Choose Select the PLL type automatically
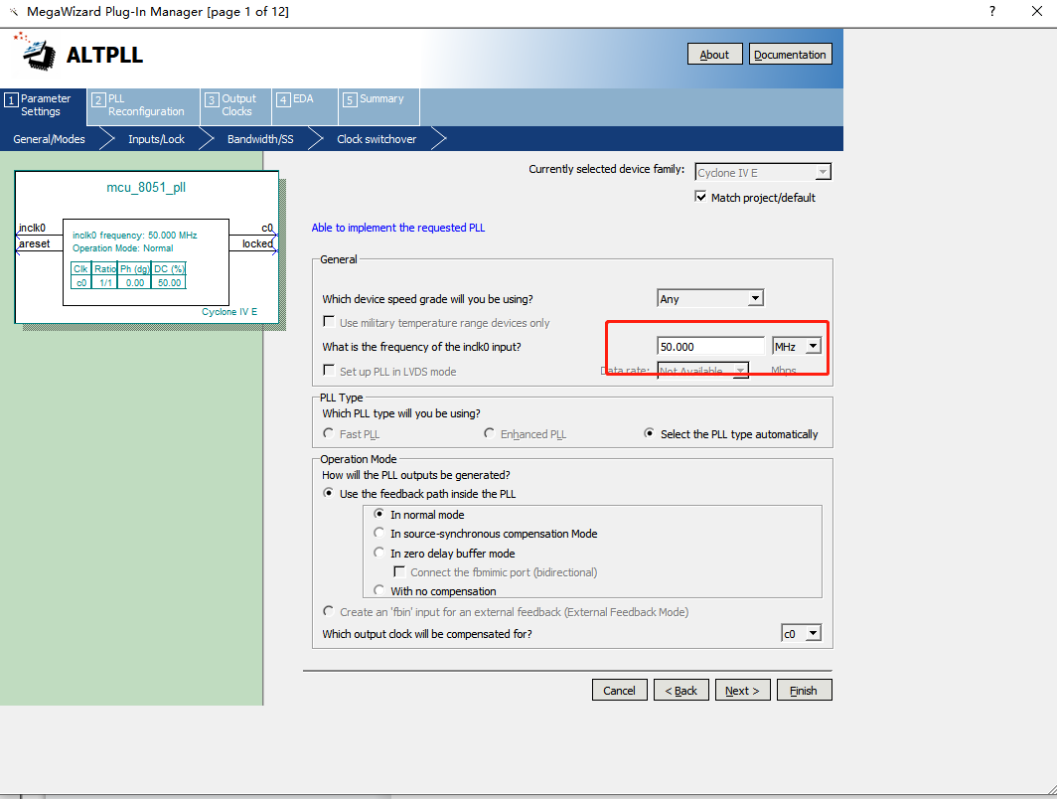This screenshot has height=799, width=1057. coord(649,433)
